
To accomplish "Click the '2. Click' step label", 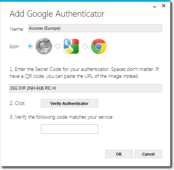I will click(17, 103).
